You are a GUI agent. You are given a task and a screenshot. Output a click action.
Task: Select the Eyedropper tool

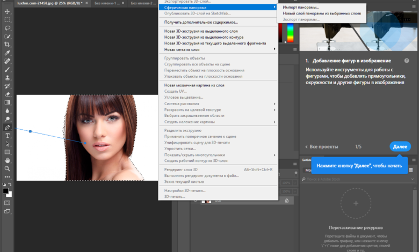[x=8, y=53]
